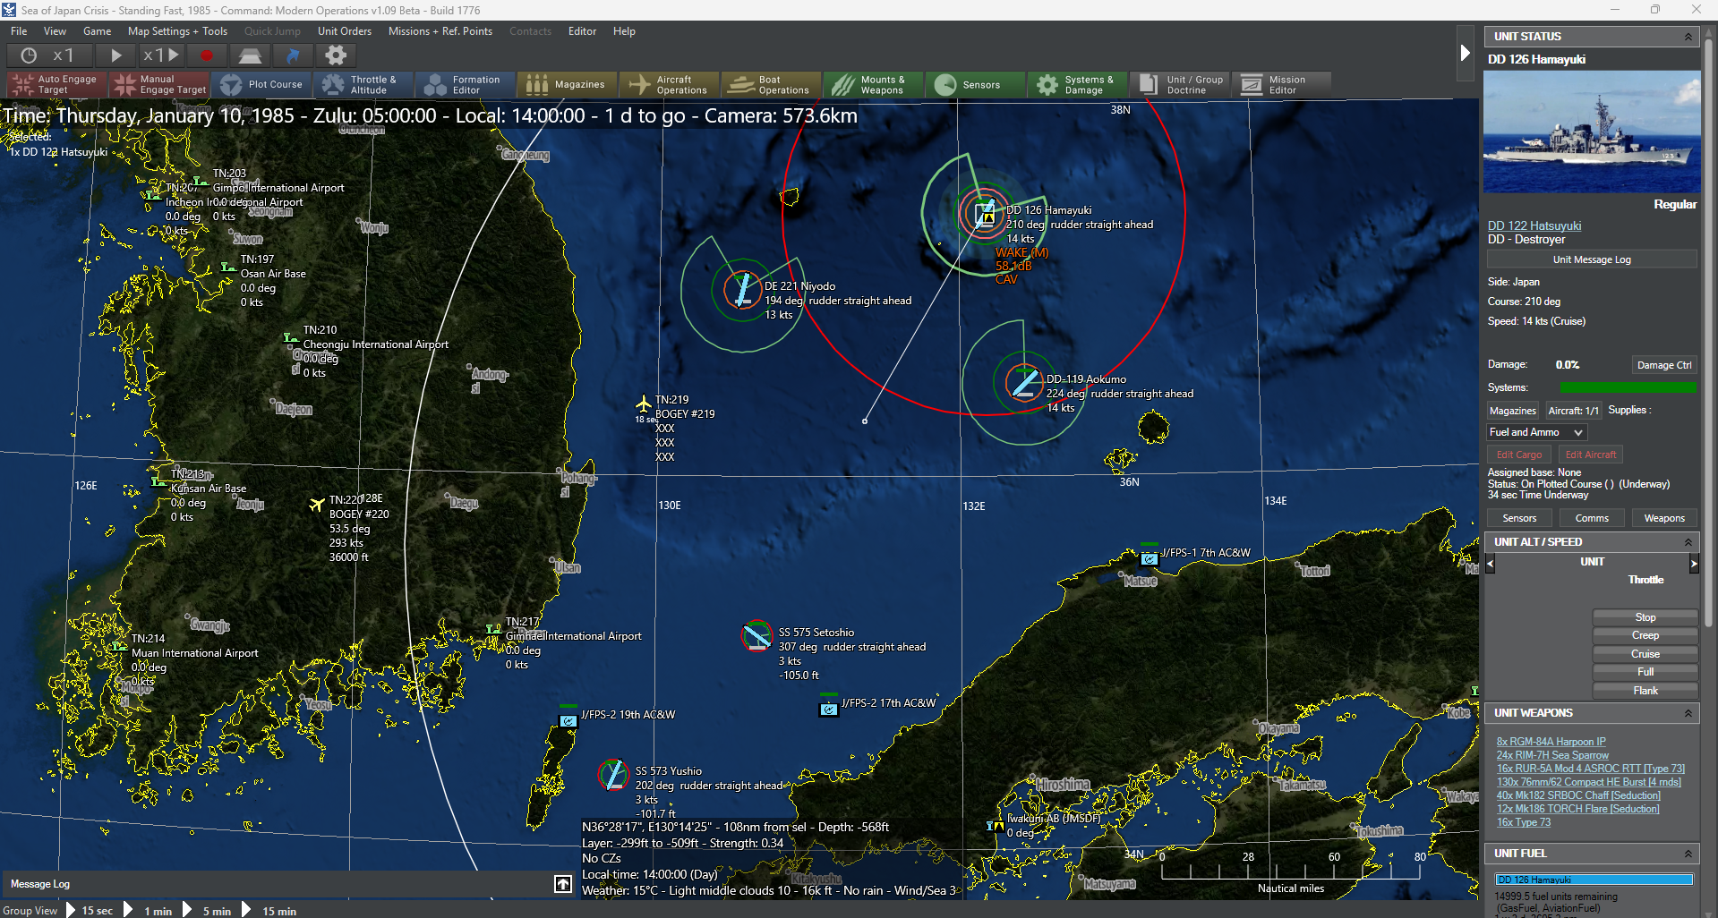Image resolution: width=1718 pixels, height=918 pixels.
Task: Select DD 119 Aokumo ship on map
Action: (x=1024, y=382)
